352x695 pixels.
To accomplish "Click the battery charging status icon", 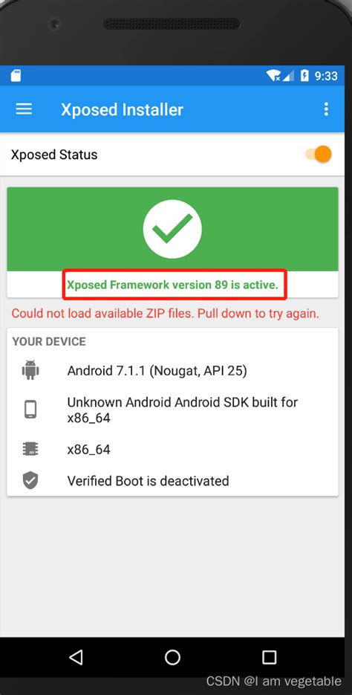I will (304, 76).
